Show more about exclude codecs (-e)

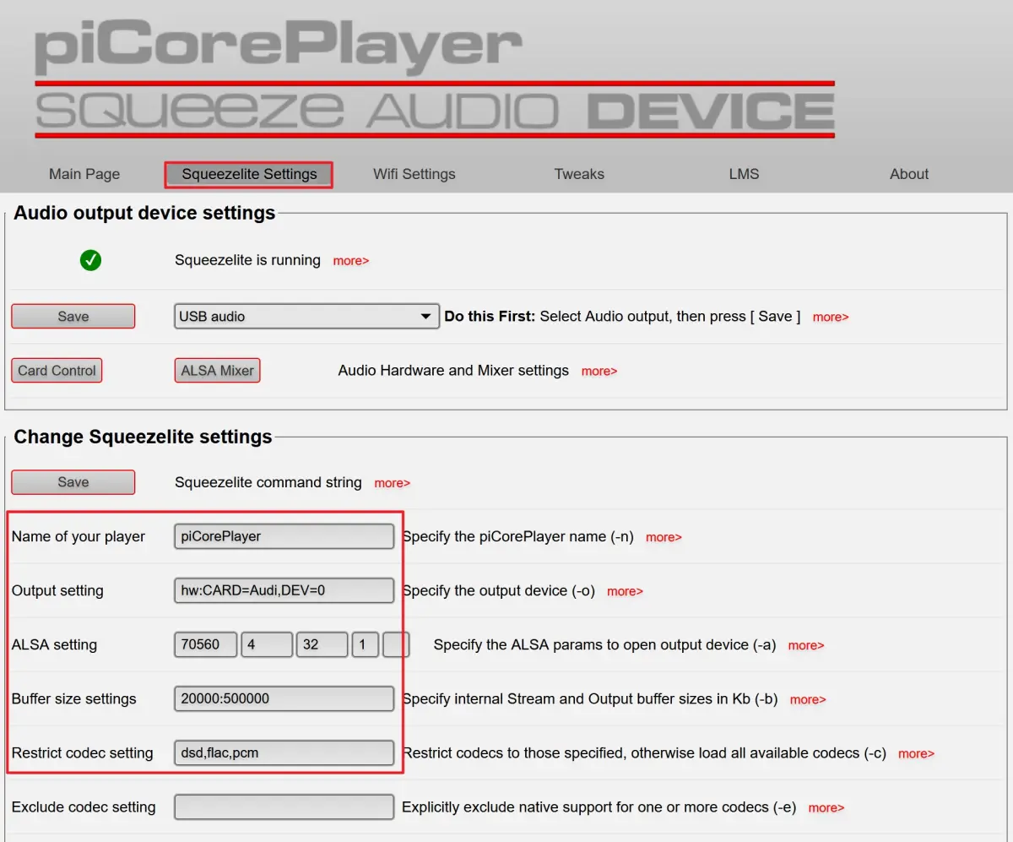(826, 807)
